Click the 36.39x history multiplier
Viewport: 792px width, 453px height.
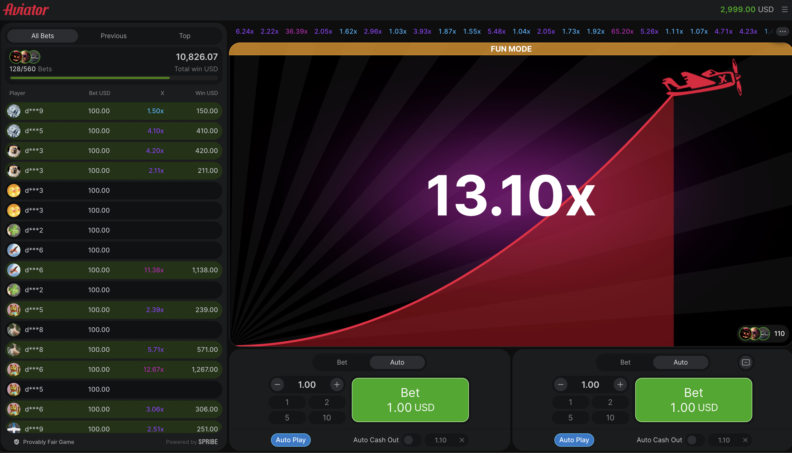click(297, 31)
